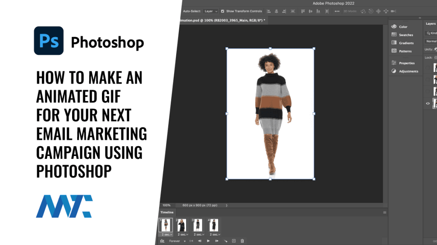Select the 3D Pan mode icon
The width and height of the screenshot is (437, 245).
click(x=378, y=12)
